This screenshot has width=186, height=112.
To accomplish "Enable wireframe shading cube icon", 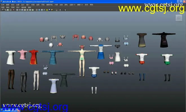I will click(37, 10).
